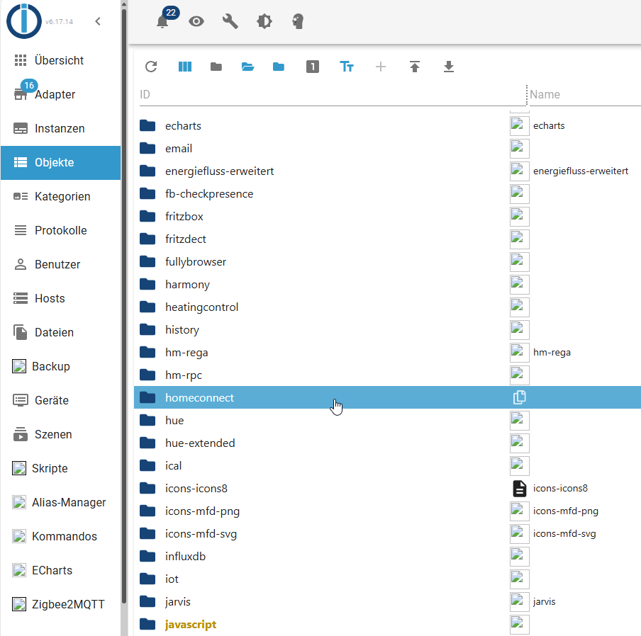Expand all nodes with open folder icon
This screenshot has height=636, width=641.
[x=247, y=67]
